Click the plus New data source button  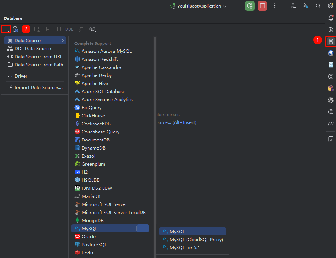coord(5,29)
